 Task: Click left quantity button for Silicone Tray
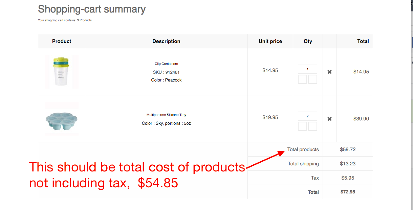[x=302, y=126]
